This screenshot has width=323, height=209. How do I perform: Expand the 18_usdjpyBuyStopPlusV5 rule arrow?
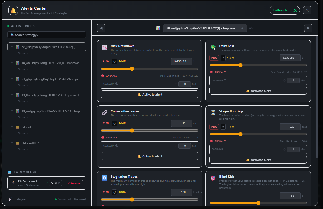pyautogui.click(x=12, y=111)
